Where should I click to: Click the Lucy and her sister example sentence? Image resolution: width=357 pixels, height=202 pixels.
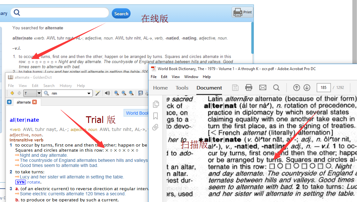click(72, 177)
